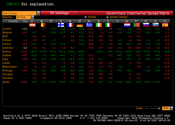Click the Spain flag column header

(165, 25)
